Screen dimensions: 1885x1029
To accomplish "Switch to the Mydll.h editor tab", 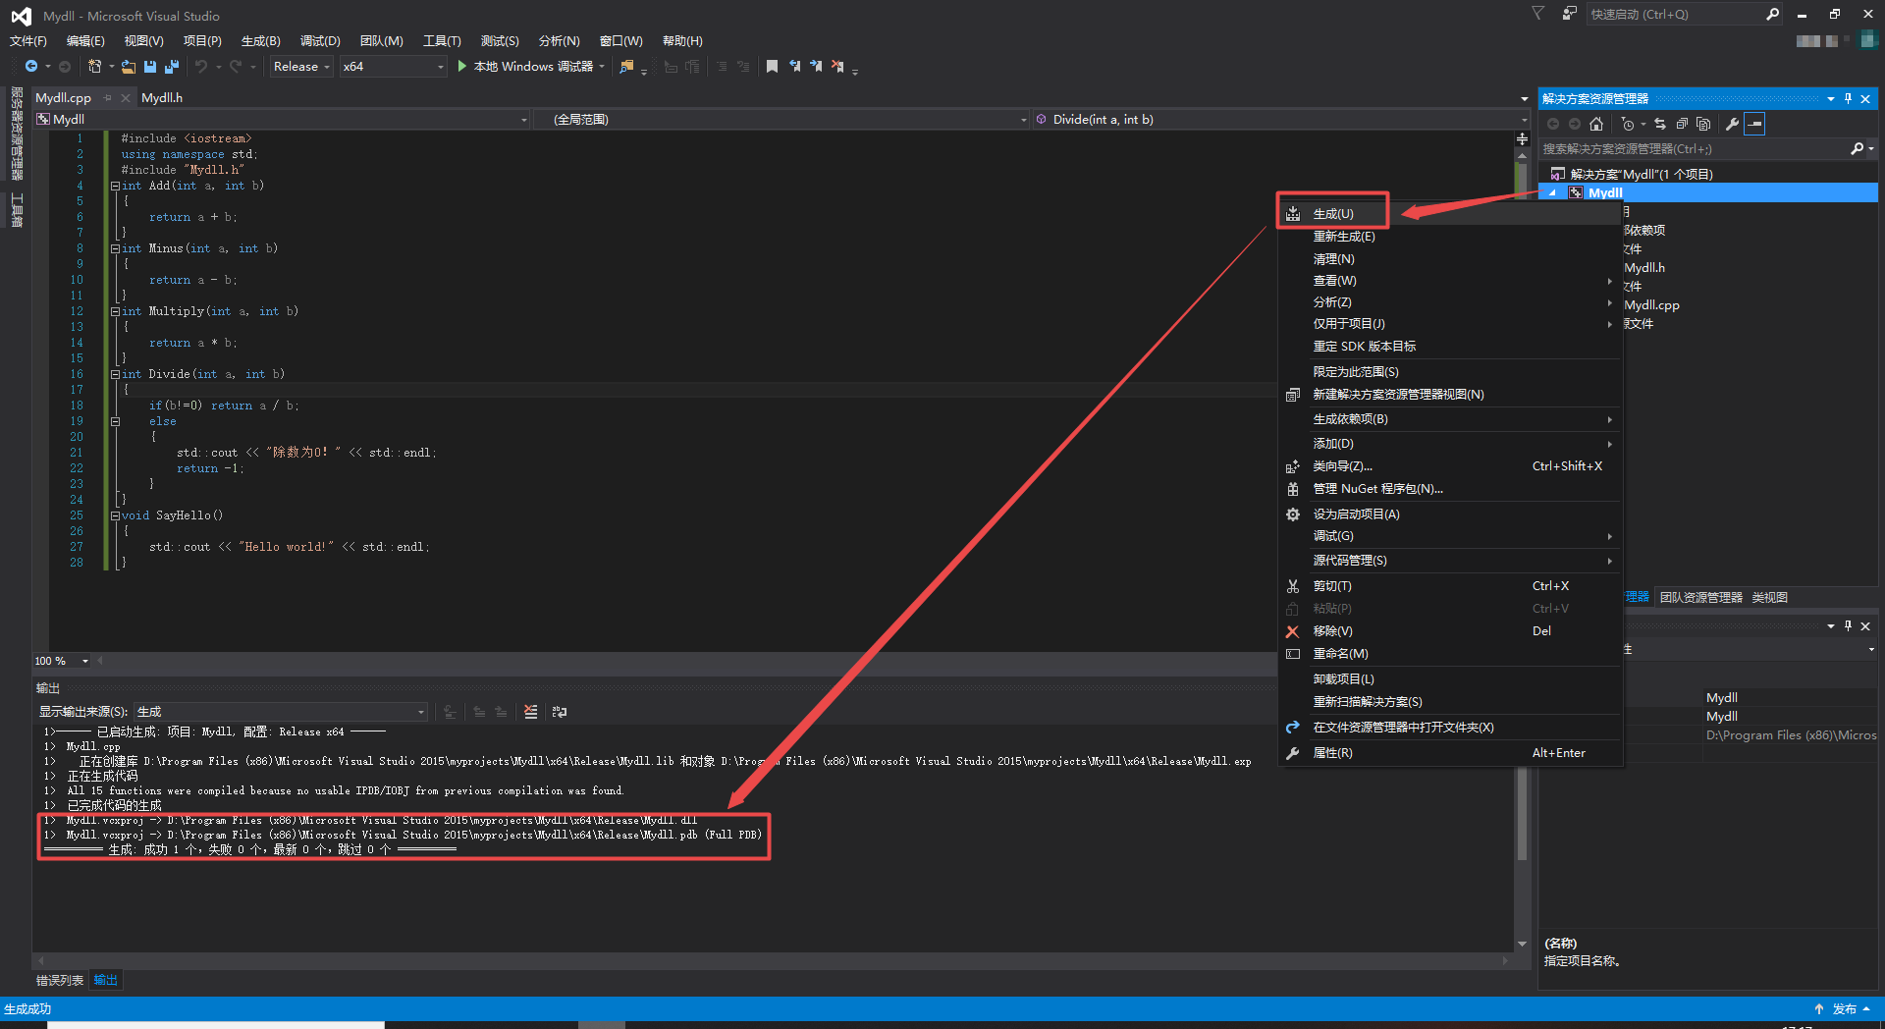I will (x=162, y=97).
